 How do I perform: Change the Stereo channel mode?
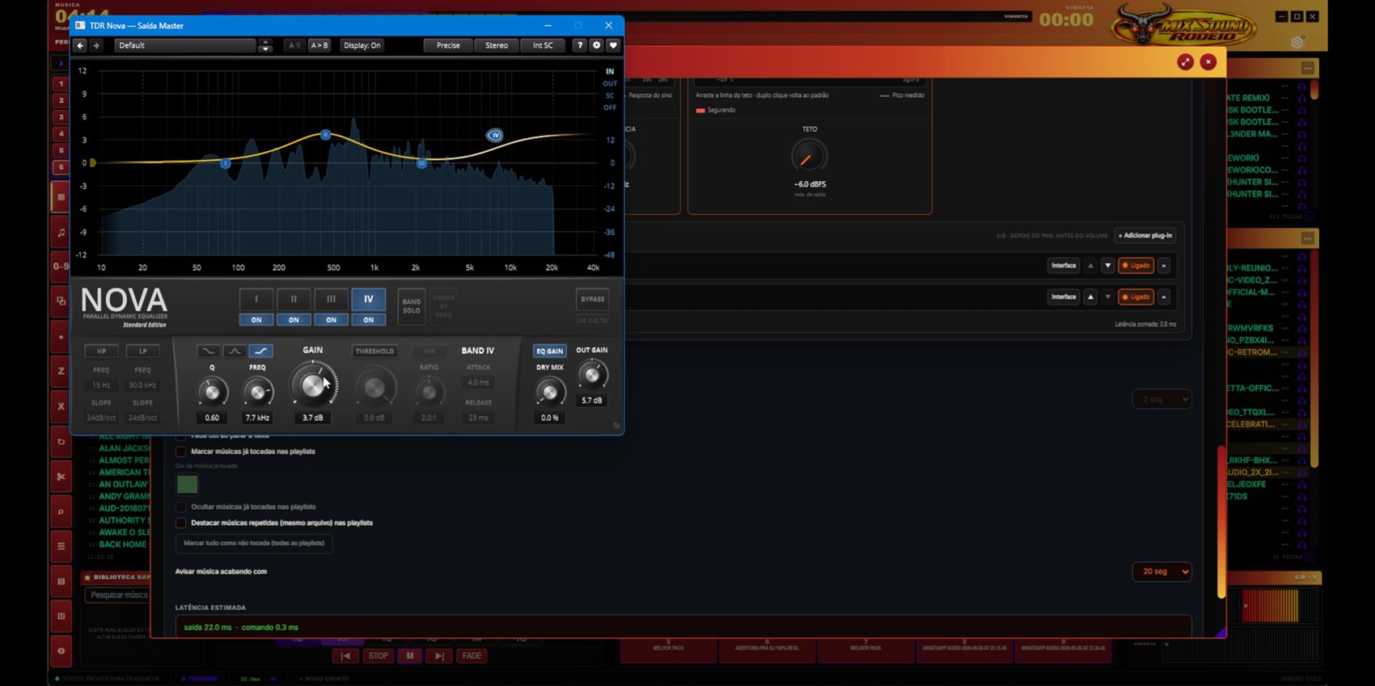(x=497, y=45)
